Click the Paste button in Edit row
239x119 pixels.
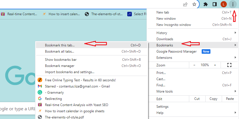pyautogui.click(x=230, y=99)
